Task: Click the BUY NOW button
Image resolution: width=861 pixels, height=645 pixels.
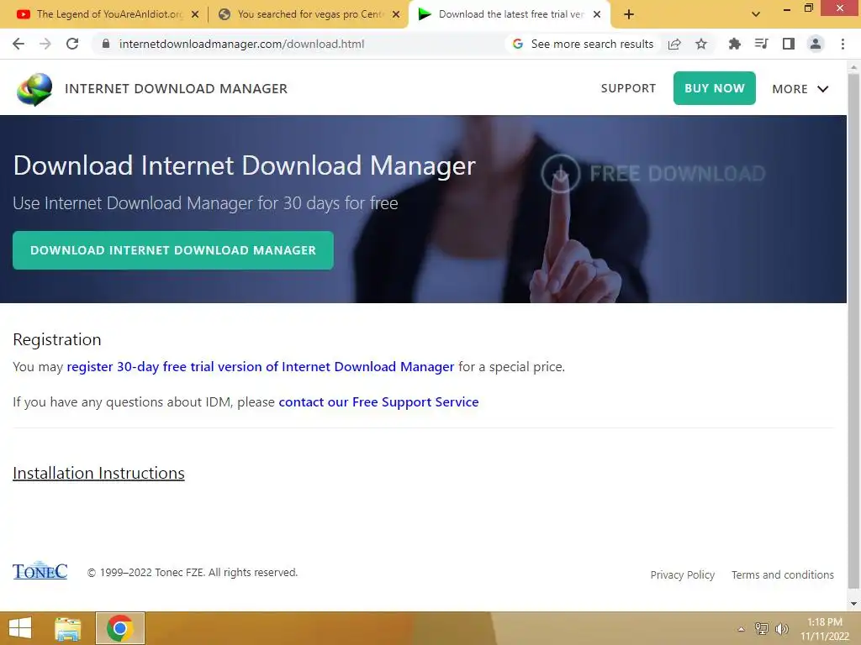Action: coord(715,87)
